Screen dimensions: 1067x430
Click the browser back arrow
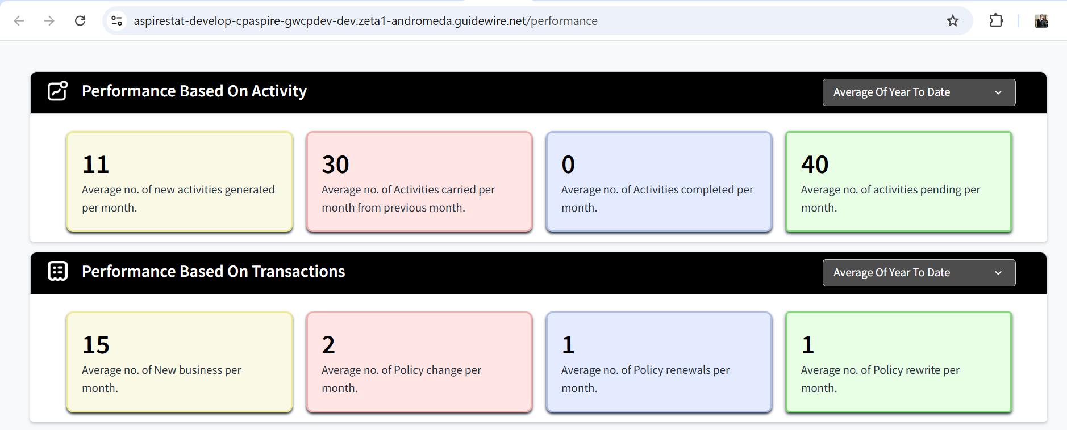19,21
